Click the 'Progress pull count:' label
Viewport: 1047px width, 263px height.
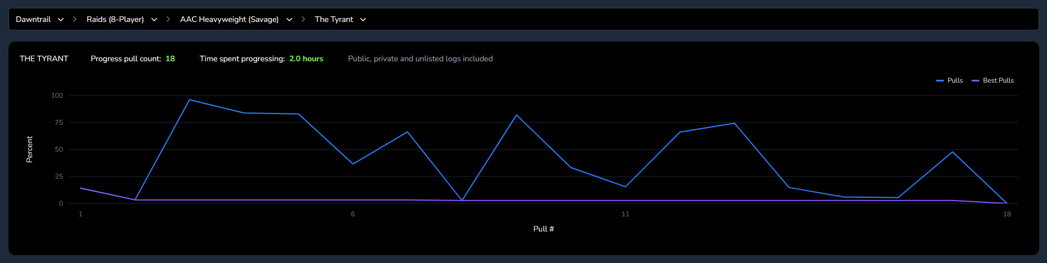tap(126, 58)
